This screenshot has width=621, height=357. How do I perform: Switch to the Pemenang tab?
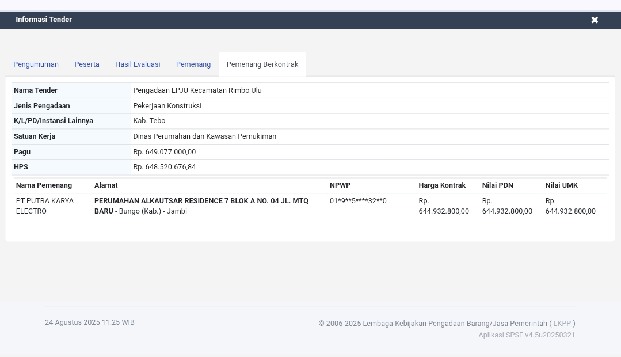(x=193, y=64)
